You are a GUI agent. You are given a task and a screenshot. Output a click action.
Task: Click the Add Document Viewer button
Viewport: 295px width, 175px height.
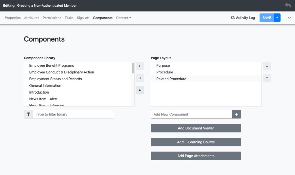(x=196, y=128)
